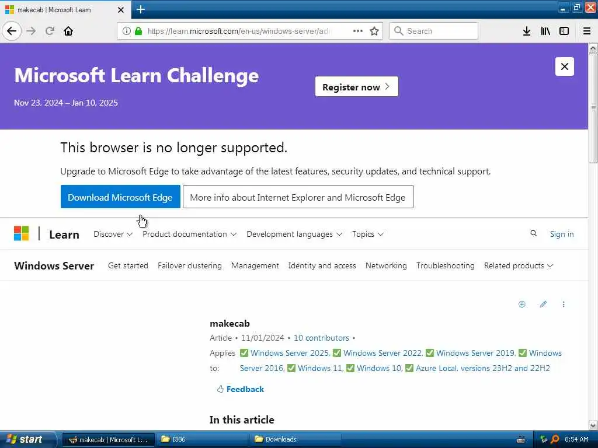This screenshot has height=448, width=598.
Task: Click Download Microsoft Edge button
Action: click(120, 197)
